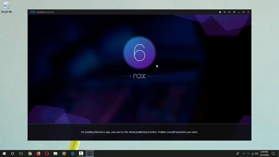Launch Opera from the taskbar

tap(47, 154)
